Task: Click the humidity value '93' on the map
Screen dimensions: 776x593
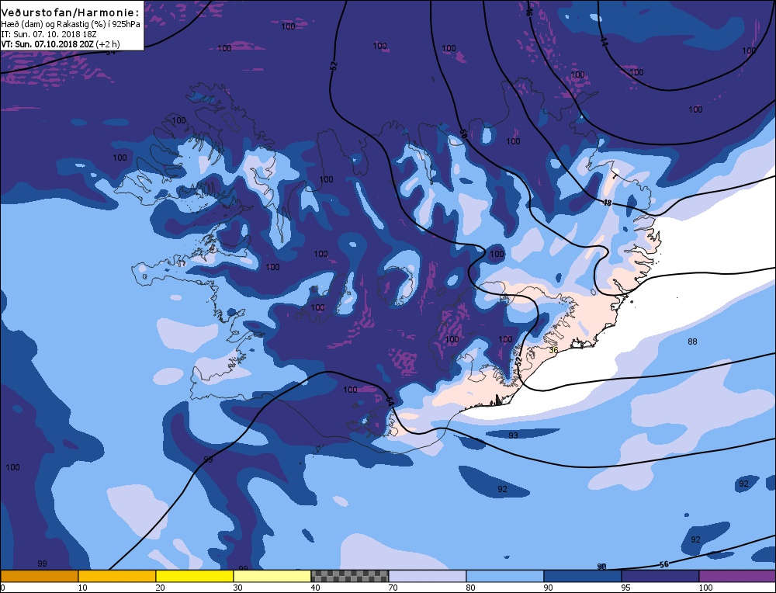Action: pyautogui.click(x=513, y=435)
